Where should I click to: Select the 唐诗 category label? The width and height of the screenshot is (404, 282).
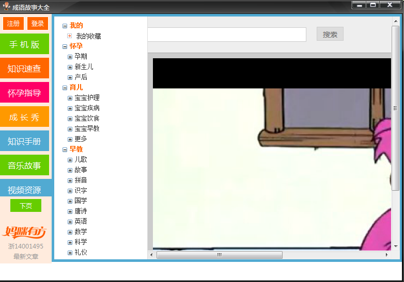tap(81, 211)
